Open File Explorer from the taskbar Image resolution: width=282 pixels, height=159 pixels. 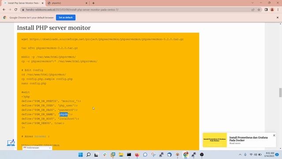(121, 155)
